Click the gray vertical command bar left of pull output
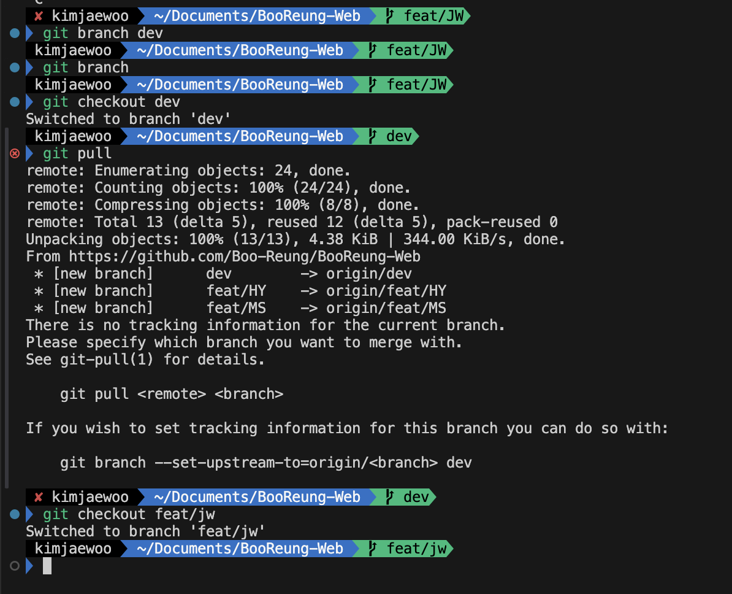This screenshot has width=732, height=594. (x=7, y=308)
